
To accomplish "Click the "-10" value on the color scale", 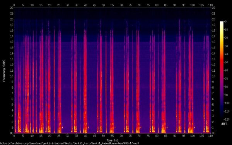I will tap(226, 30).
